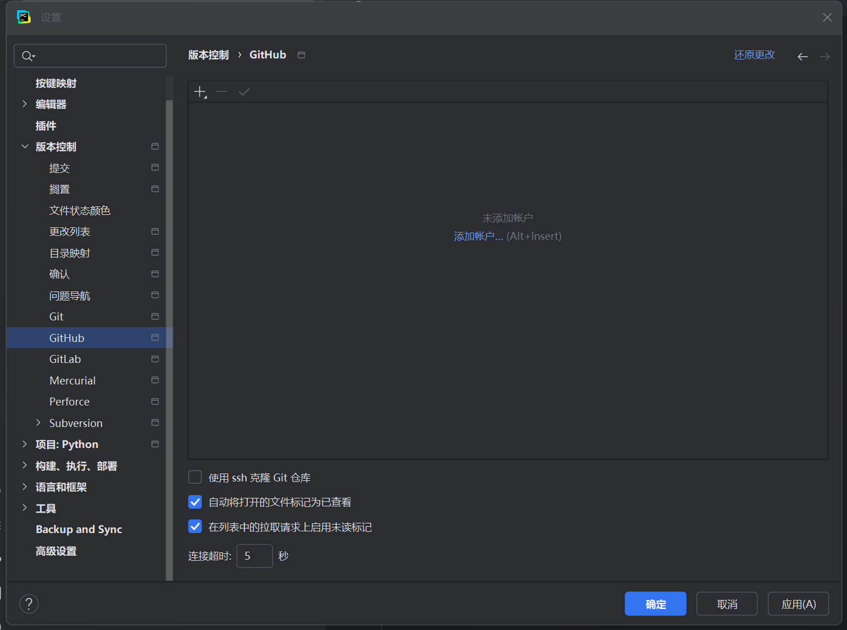Expand the Subversion tree node

pos(38,422)
